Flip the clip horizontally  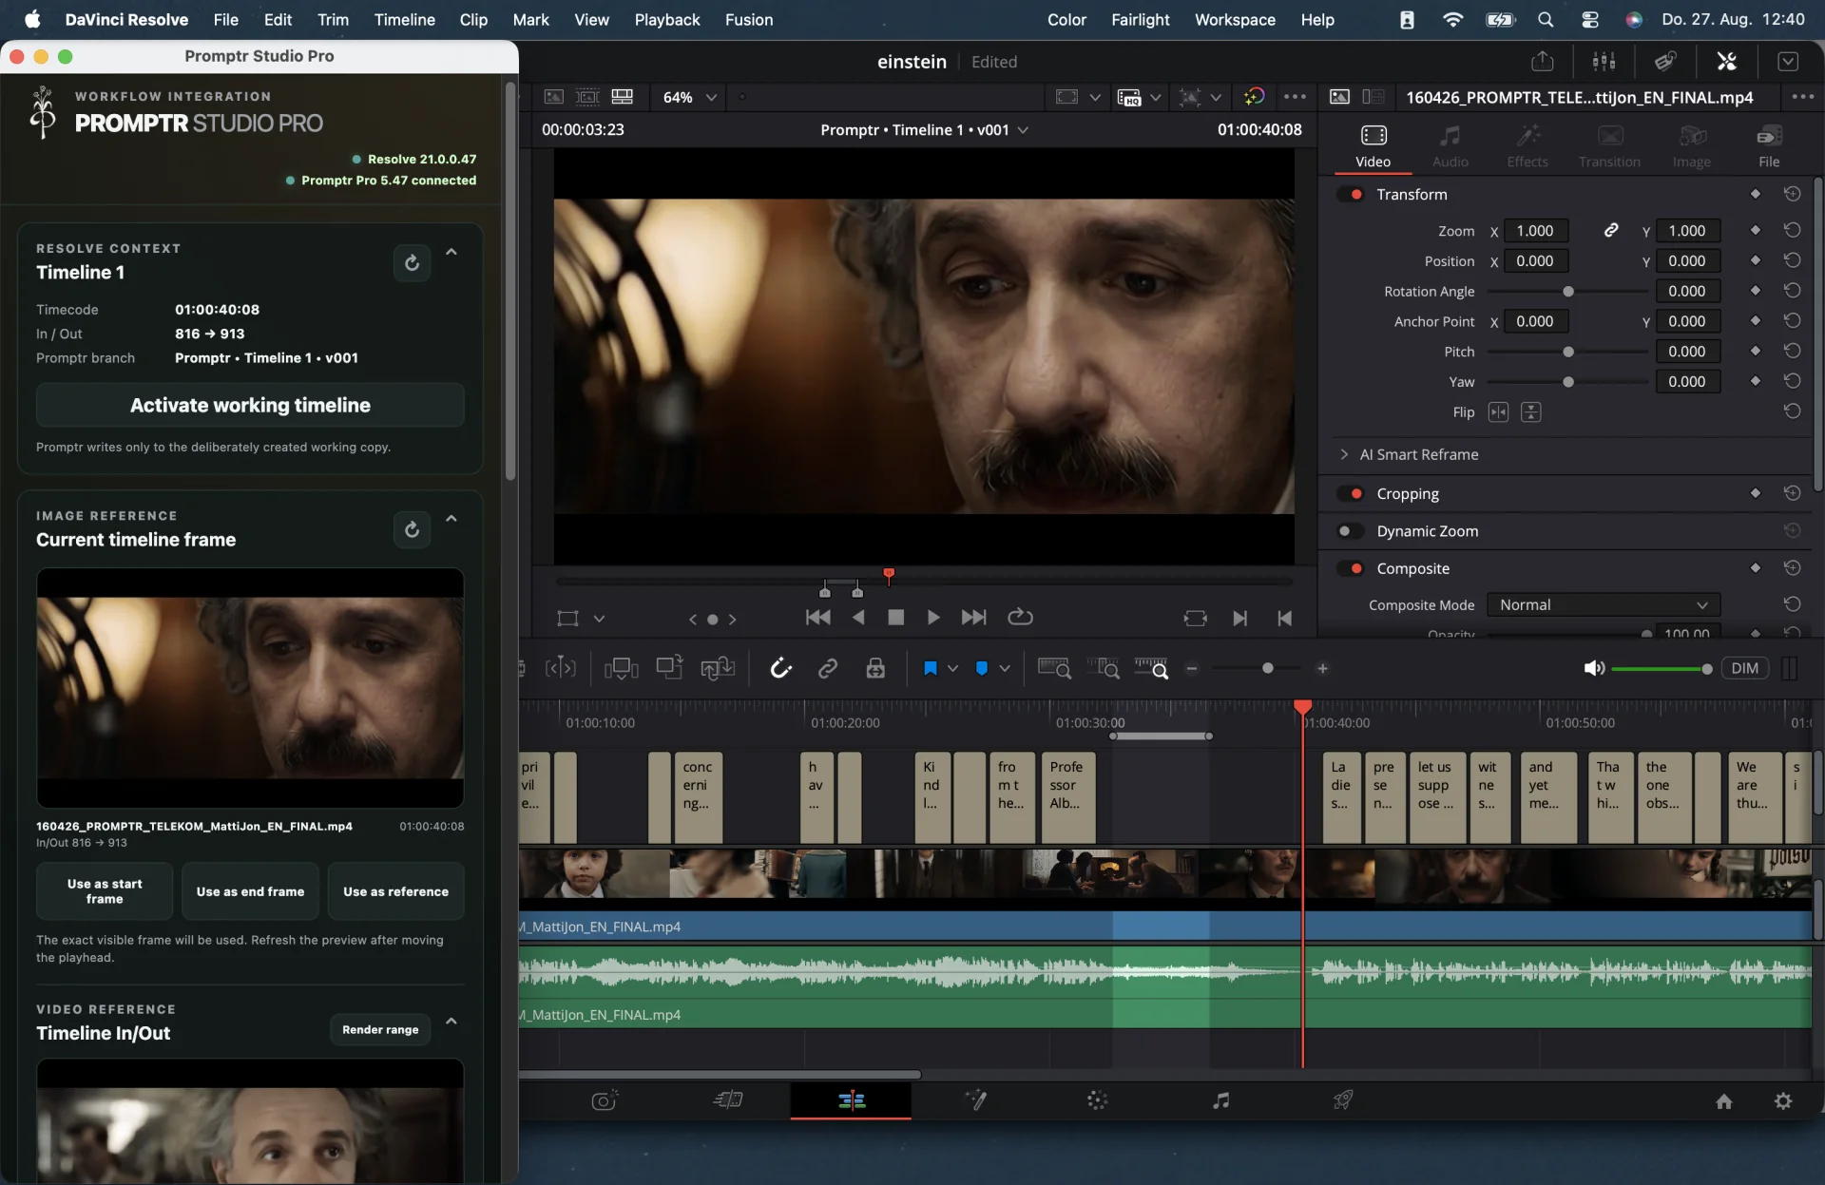[1498, 412]
